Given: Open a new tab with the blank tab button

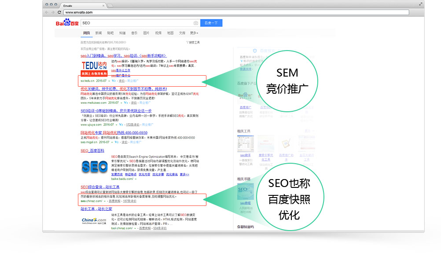Looking at the screenshot, I should click(x=110, y=6).
